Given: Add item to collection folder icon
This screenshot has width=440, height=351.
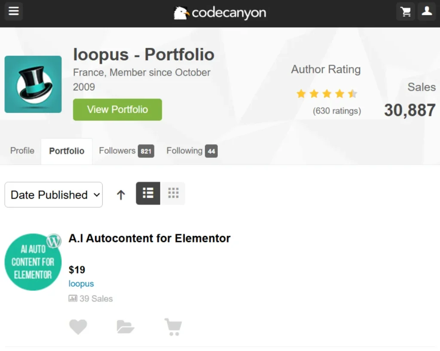Looking at the screenshot, I should click(125, 326).
